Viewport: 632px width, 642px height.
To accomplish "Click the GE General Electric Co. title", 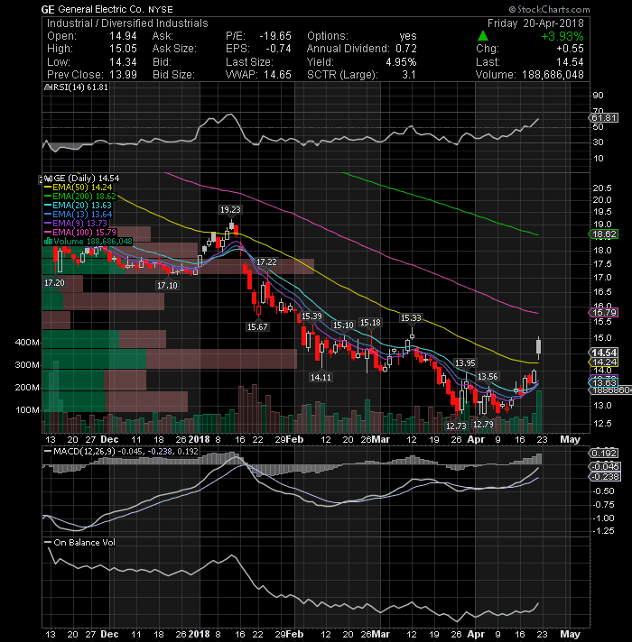I will click(107, 9).
